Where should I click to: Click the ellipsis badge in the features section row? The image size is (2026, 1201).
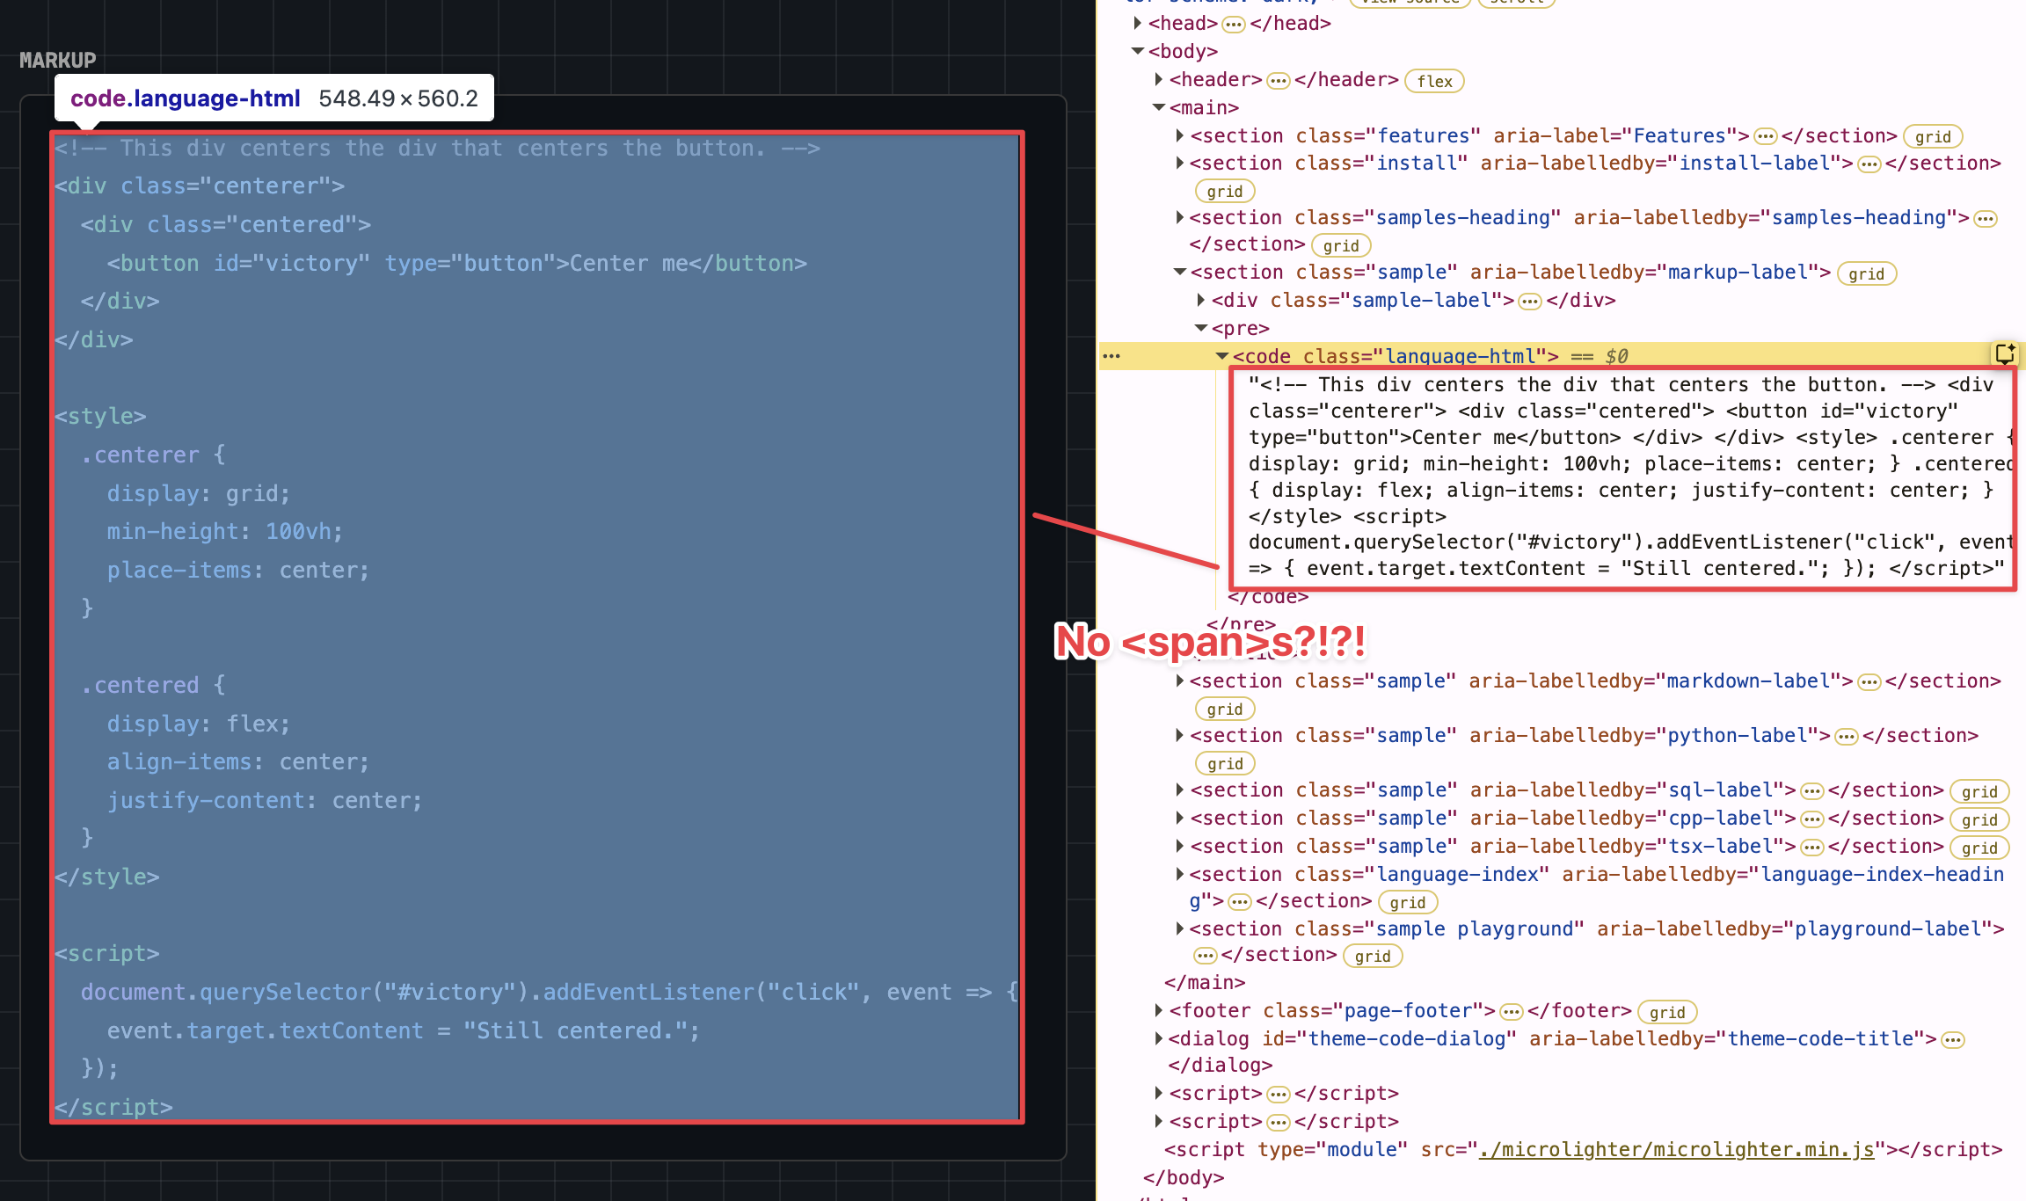click(x=1765, y=137)
